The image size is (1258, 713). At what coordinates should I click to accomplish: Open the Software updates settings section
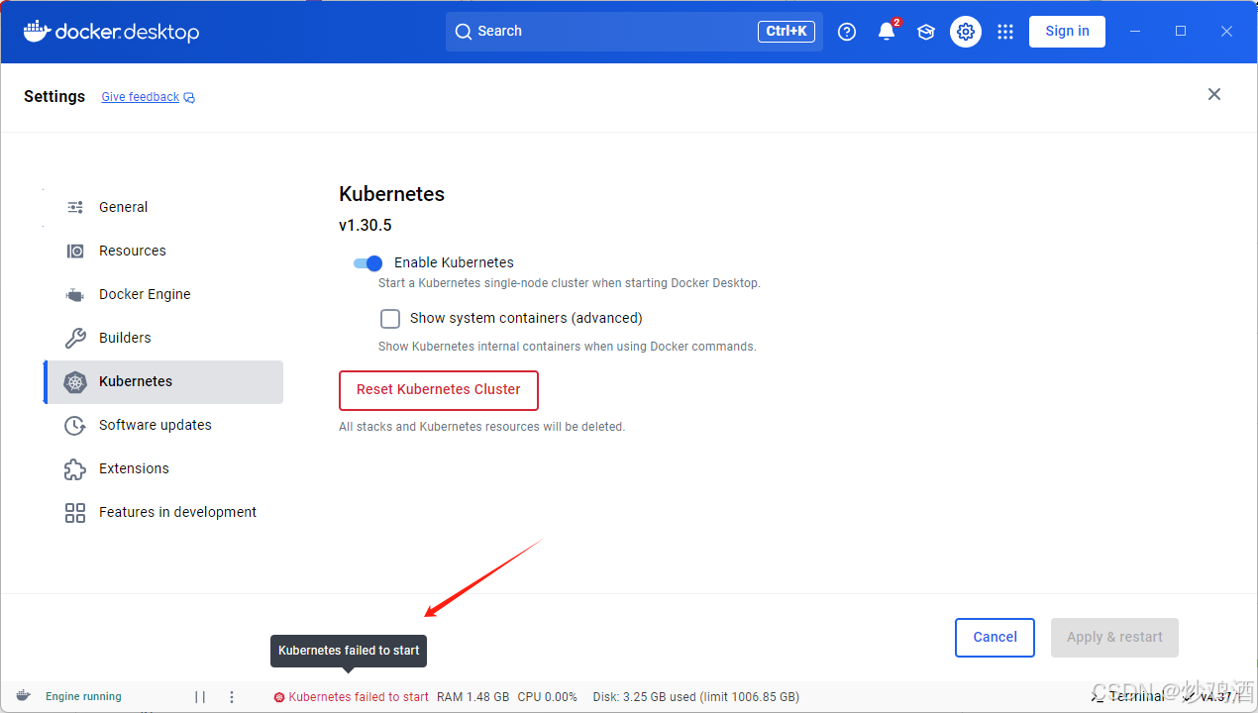[163, 425]
